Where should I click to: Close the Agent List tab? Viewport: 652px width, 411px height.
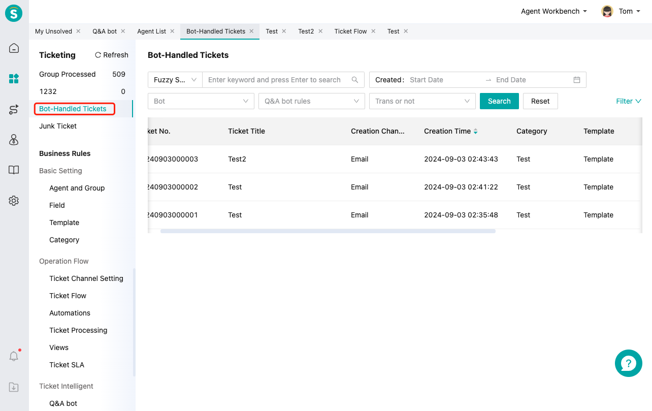(172, 31)
